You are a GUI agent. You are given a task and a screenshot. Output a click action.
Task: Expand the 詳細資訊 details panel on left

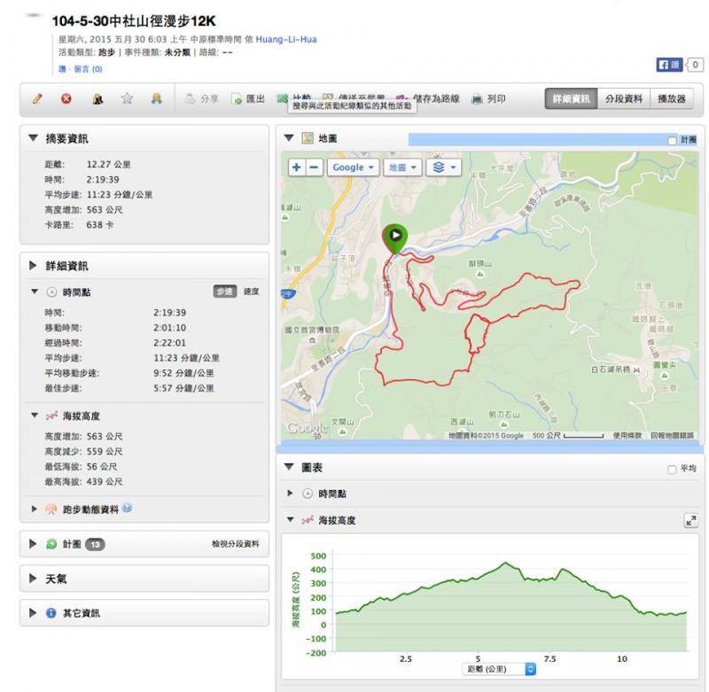33,265
